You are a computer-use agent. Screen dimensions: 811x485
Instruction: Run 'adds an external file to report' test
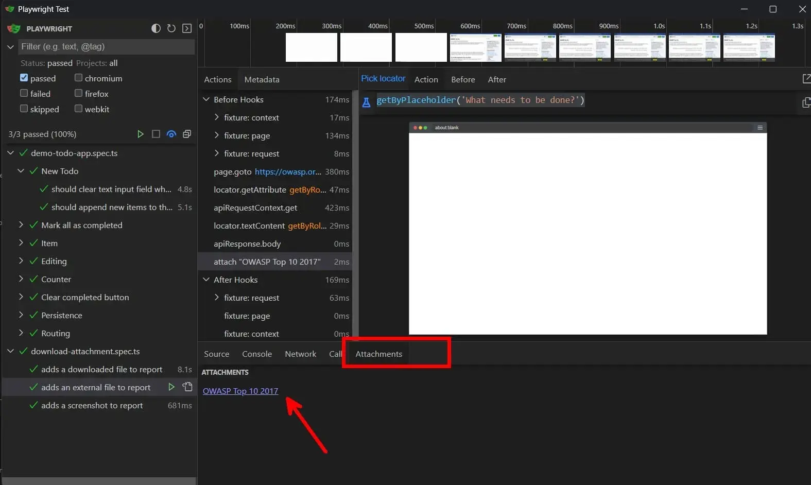(171, 387)
